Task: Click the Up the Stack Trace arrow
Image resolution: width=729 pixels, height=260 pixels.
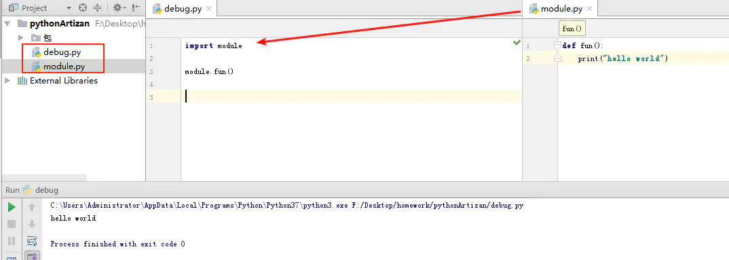Action: click(32, 207)
